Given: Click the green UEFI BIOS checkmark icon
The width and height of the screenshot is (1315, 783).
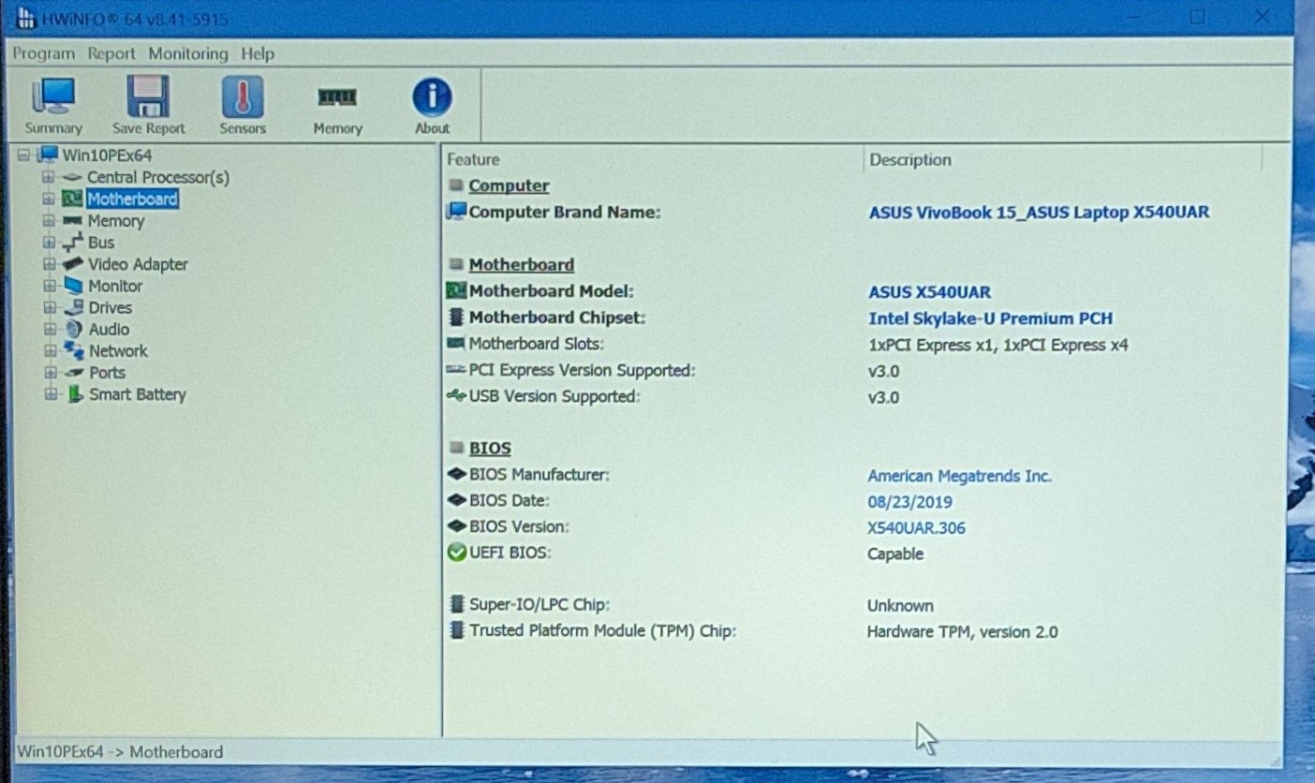Looking at the screenshot, I should pos(457,553).
